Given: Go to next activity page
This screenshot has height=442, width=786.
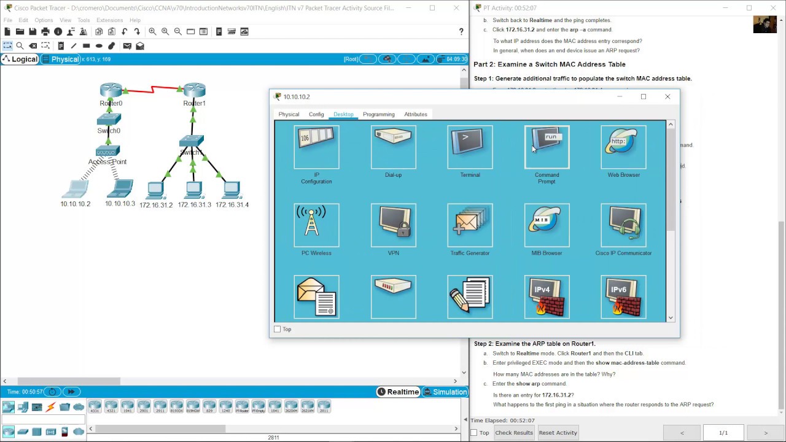Looking at the screenshot, I should [765, 433].
